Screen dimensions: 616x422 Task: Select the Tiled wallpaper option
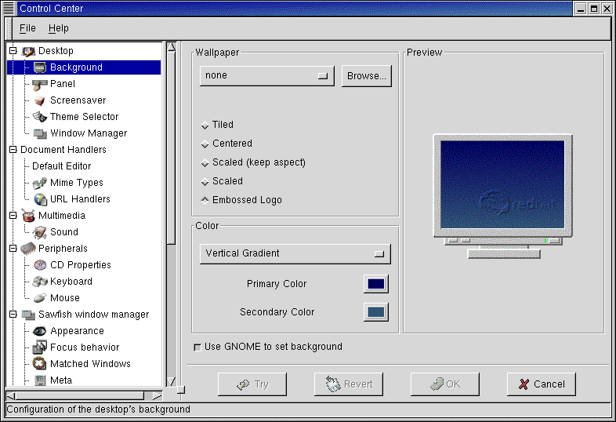[205, 125]
